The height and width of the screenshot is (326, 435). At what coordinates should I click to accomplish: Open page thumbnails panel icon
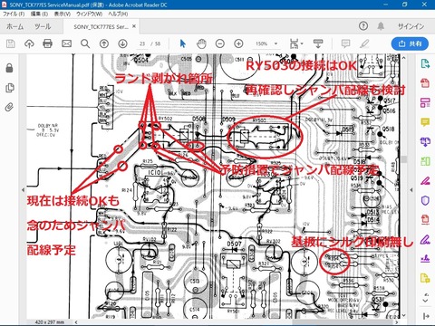[10, 88]
